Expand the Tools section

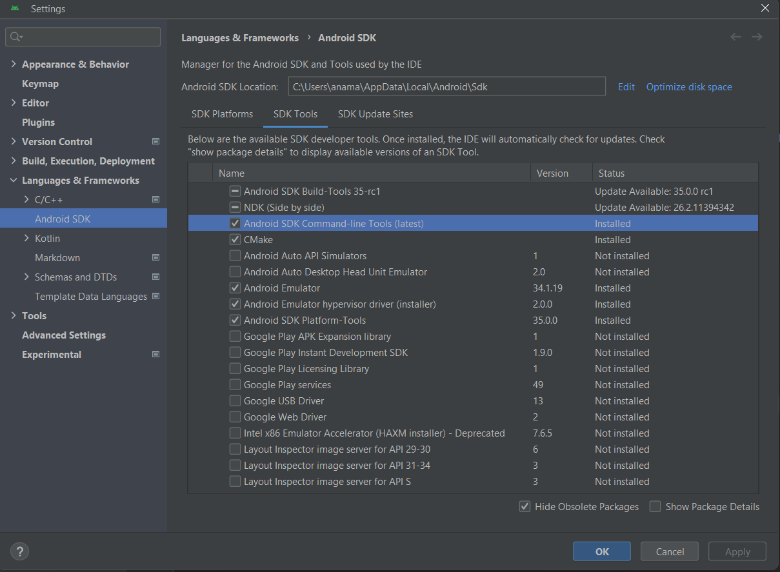click(x=14, y=315)
